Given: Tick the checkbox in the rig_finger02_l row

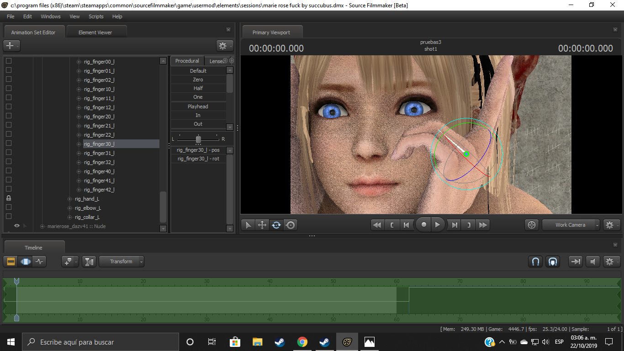Looking at the screenshot, I should point(8,80).
